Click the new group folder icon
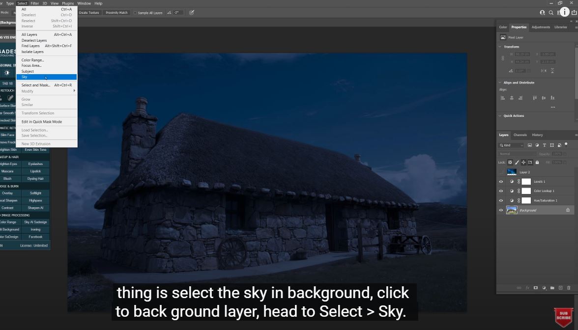Image resolution: width=578 pixels, height=330 pixels. (x=552, y=288)
